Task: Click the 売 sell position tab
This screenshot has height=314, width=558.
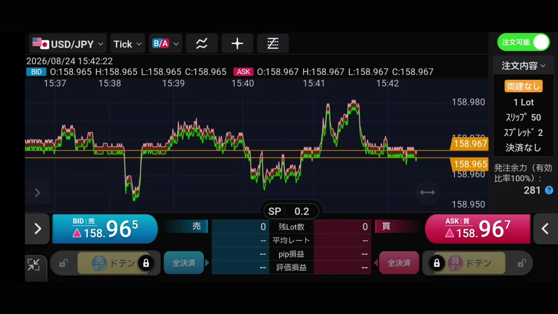Action: (186, 226)
